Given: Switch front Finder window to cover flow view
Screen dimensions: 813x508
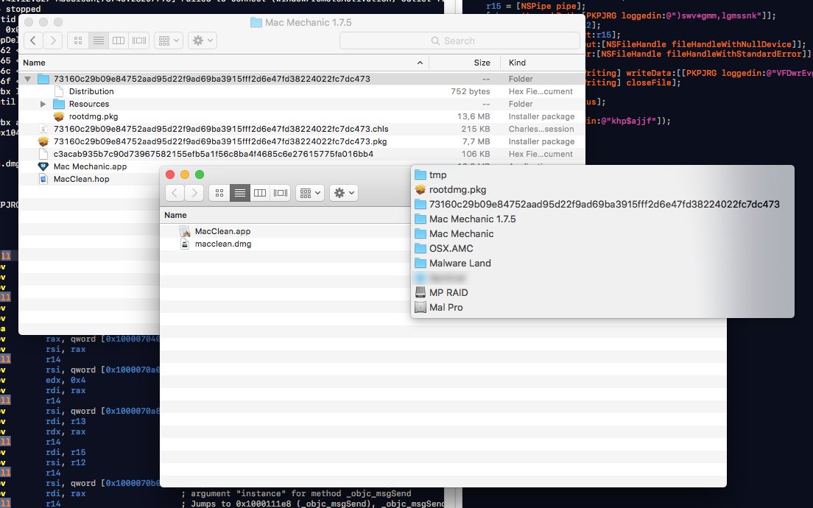Looking at the screenshot, I should pyautogui.click(x=281, y=193).
